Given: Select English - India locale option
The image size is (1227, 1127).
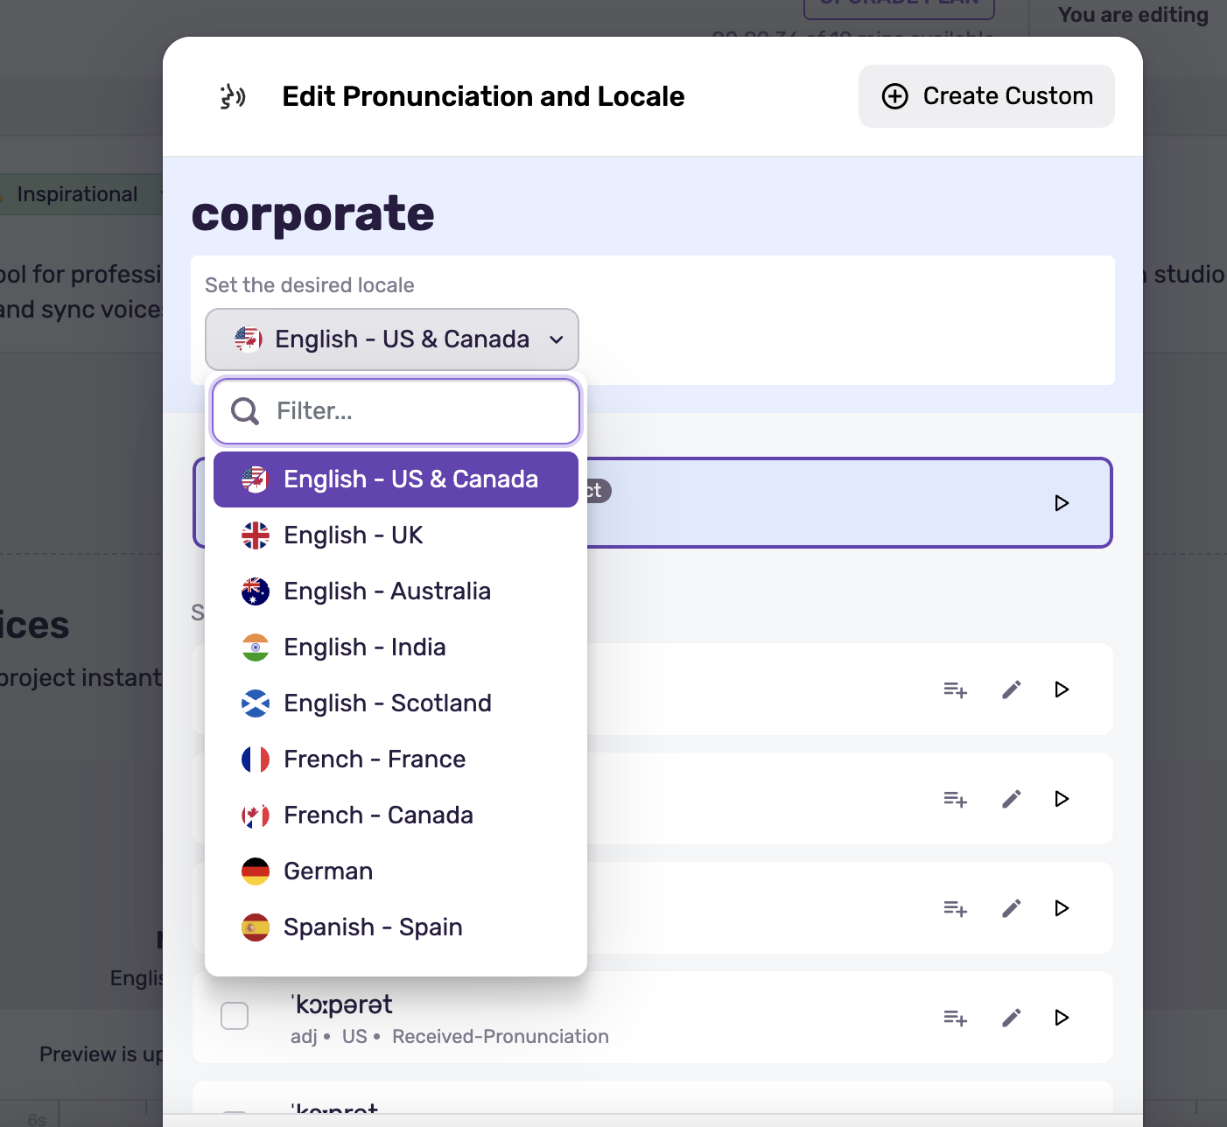Looking at the screenshot, I should pos(365,647).
